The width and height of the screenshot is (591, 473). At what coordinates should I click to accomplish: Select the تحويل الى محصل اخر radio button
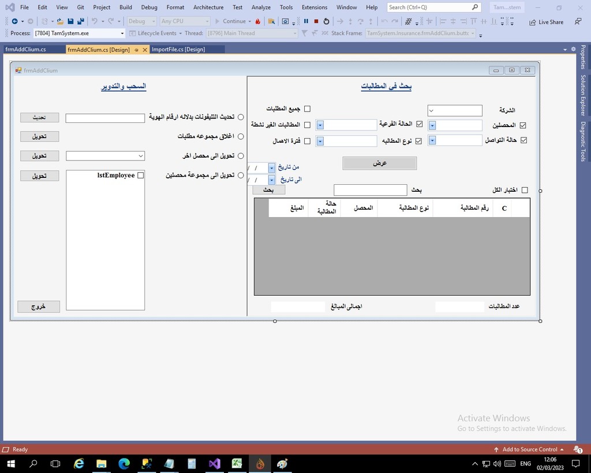241,156
